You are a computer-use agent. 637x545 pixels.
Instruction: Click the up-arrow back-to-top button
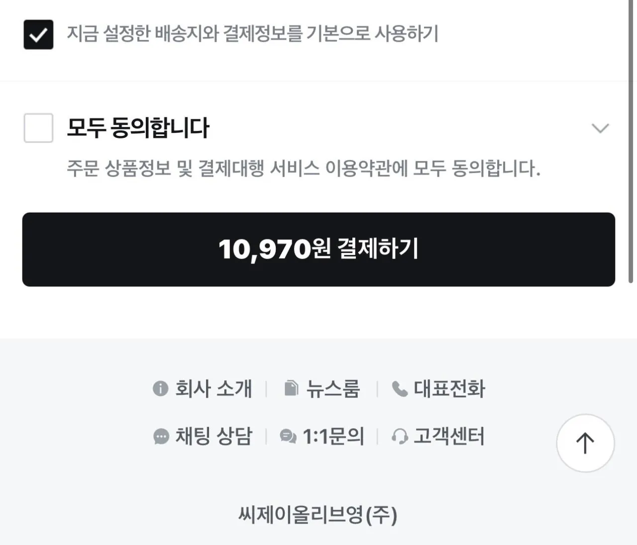pyautogui.click(x=585, y=443)
